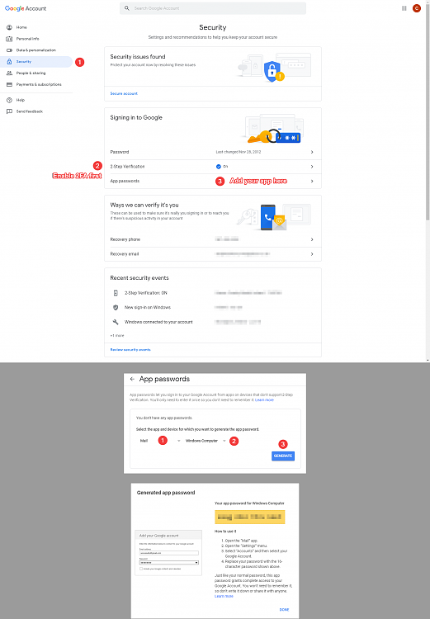The width and height of the screenshot is (430, 619).
Task: Select the Security menu item
Action: point(36,62)
